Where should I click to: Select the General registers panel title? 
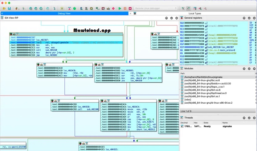point(193,18)
